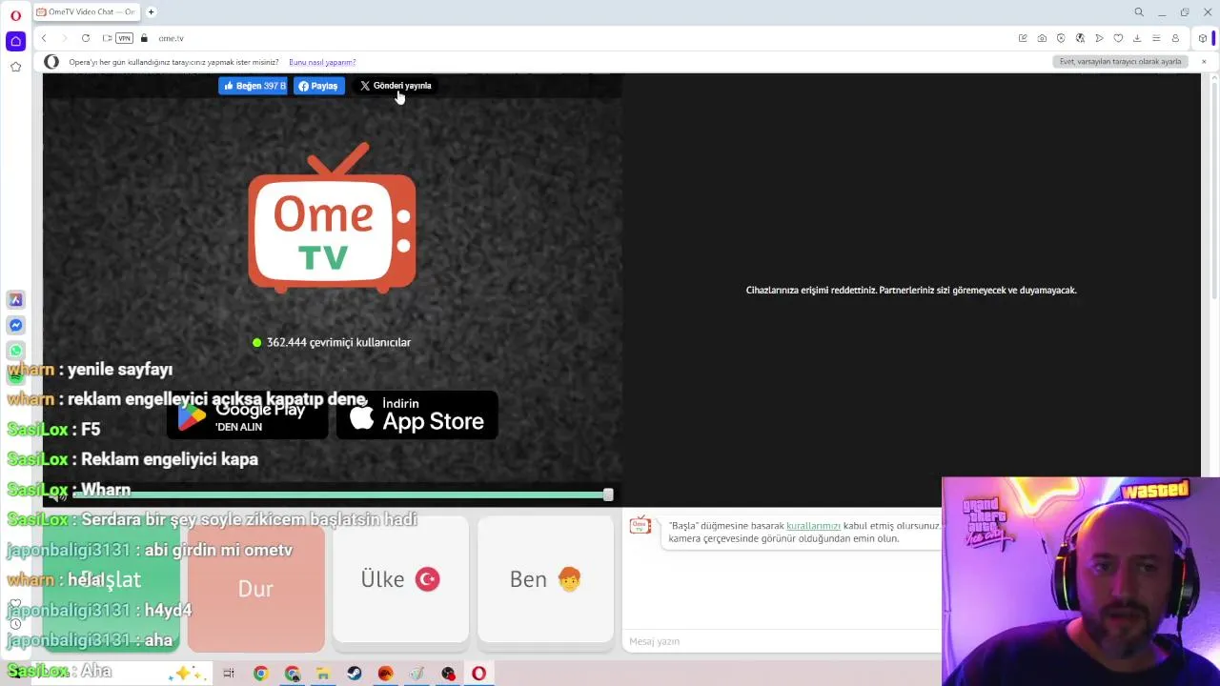1220x686 pixels.
Task: Open the page translate globe icon
Action: click(1080, 38)
